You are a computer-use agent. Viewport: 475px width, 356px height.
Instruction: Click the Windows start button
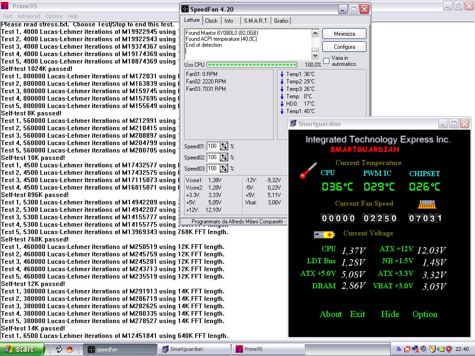22,349
